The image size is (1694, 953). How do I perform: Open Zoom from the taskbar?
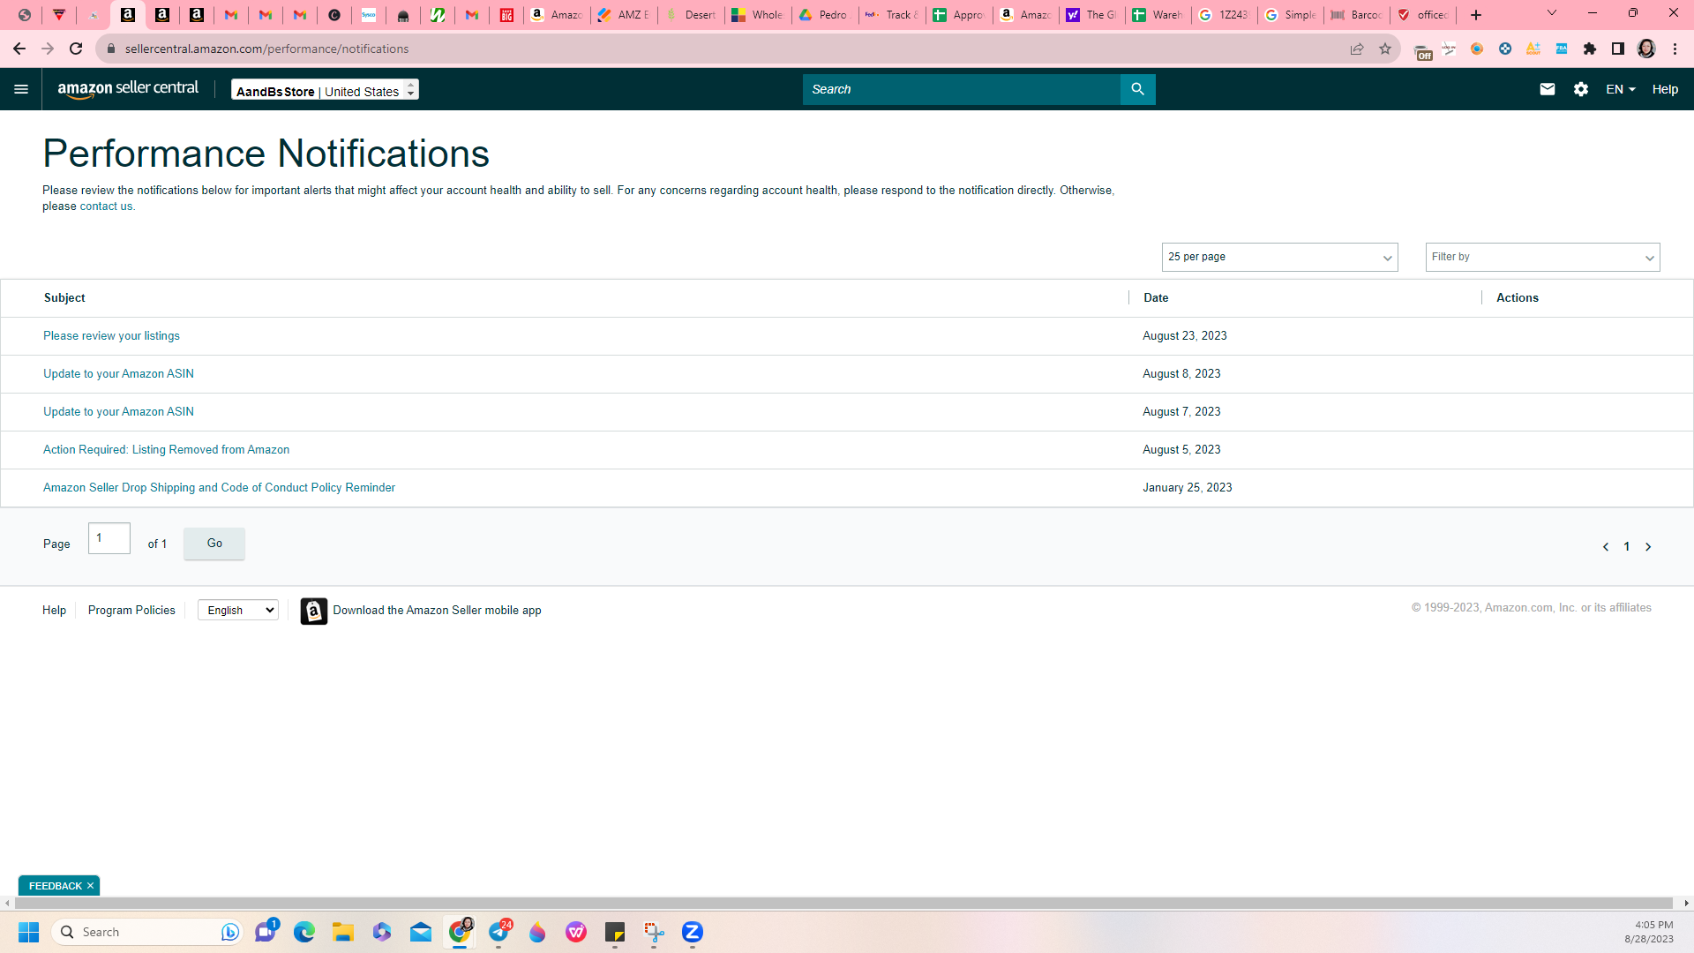(693, 932)
